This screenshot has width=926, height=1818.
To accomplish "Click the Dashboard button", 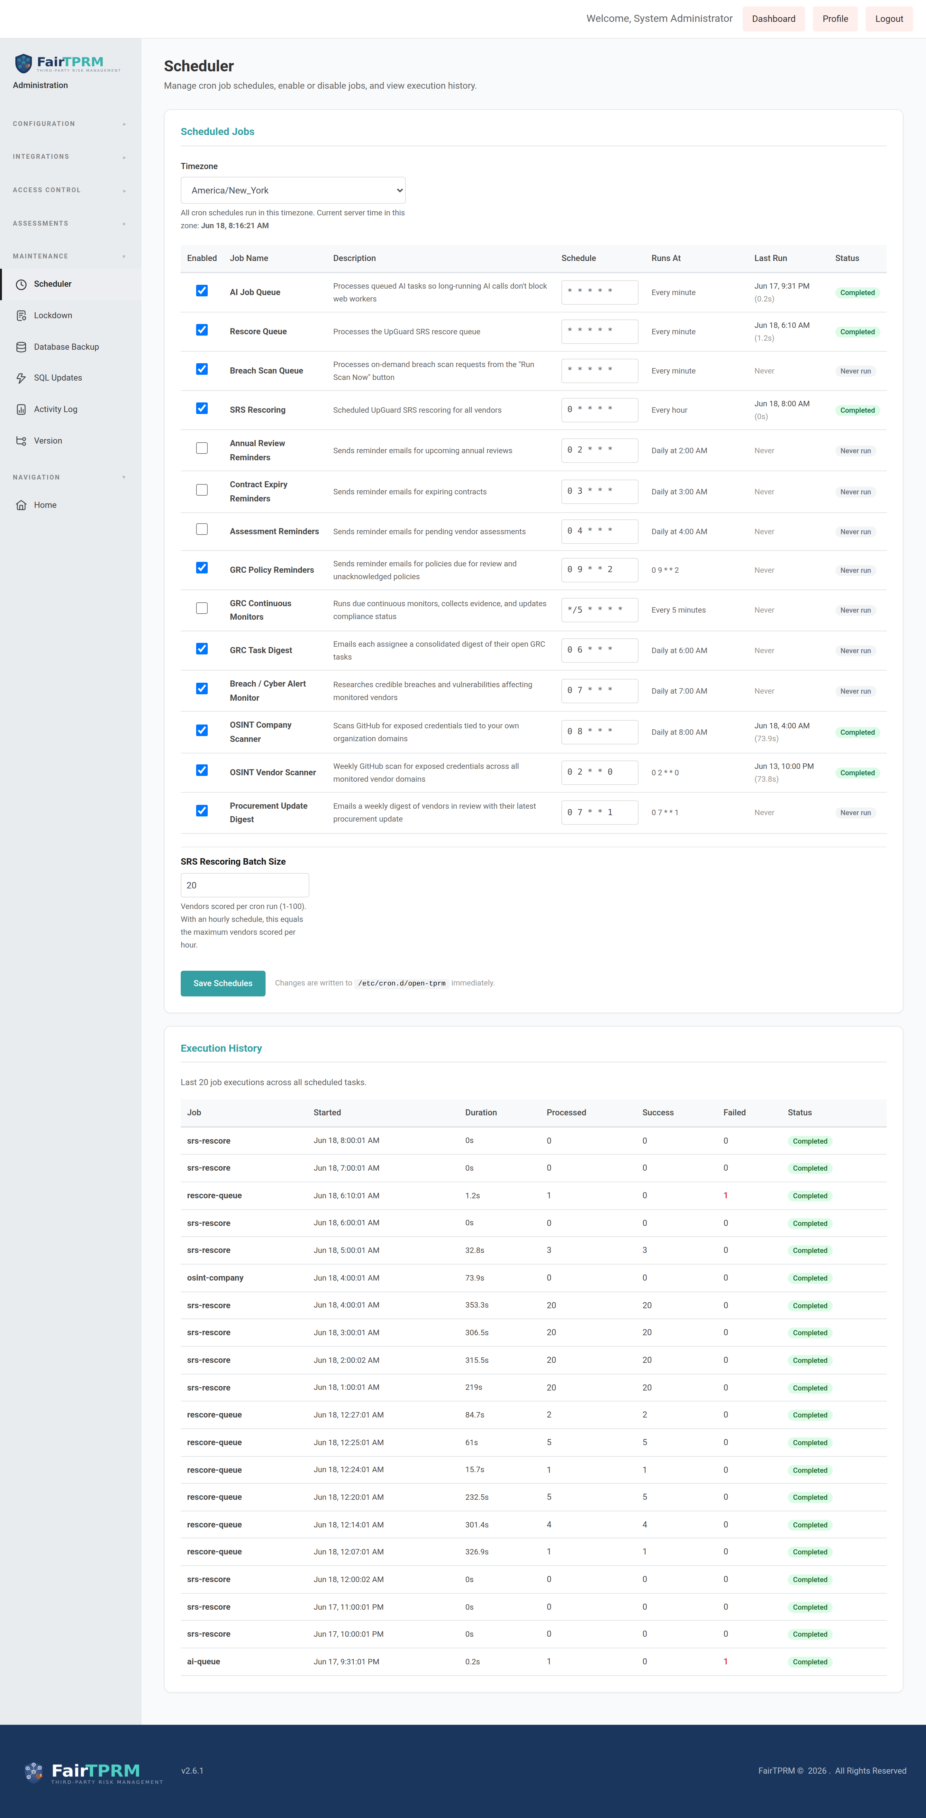I will coord(774,19).
